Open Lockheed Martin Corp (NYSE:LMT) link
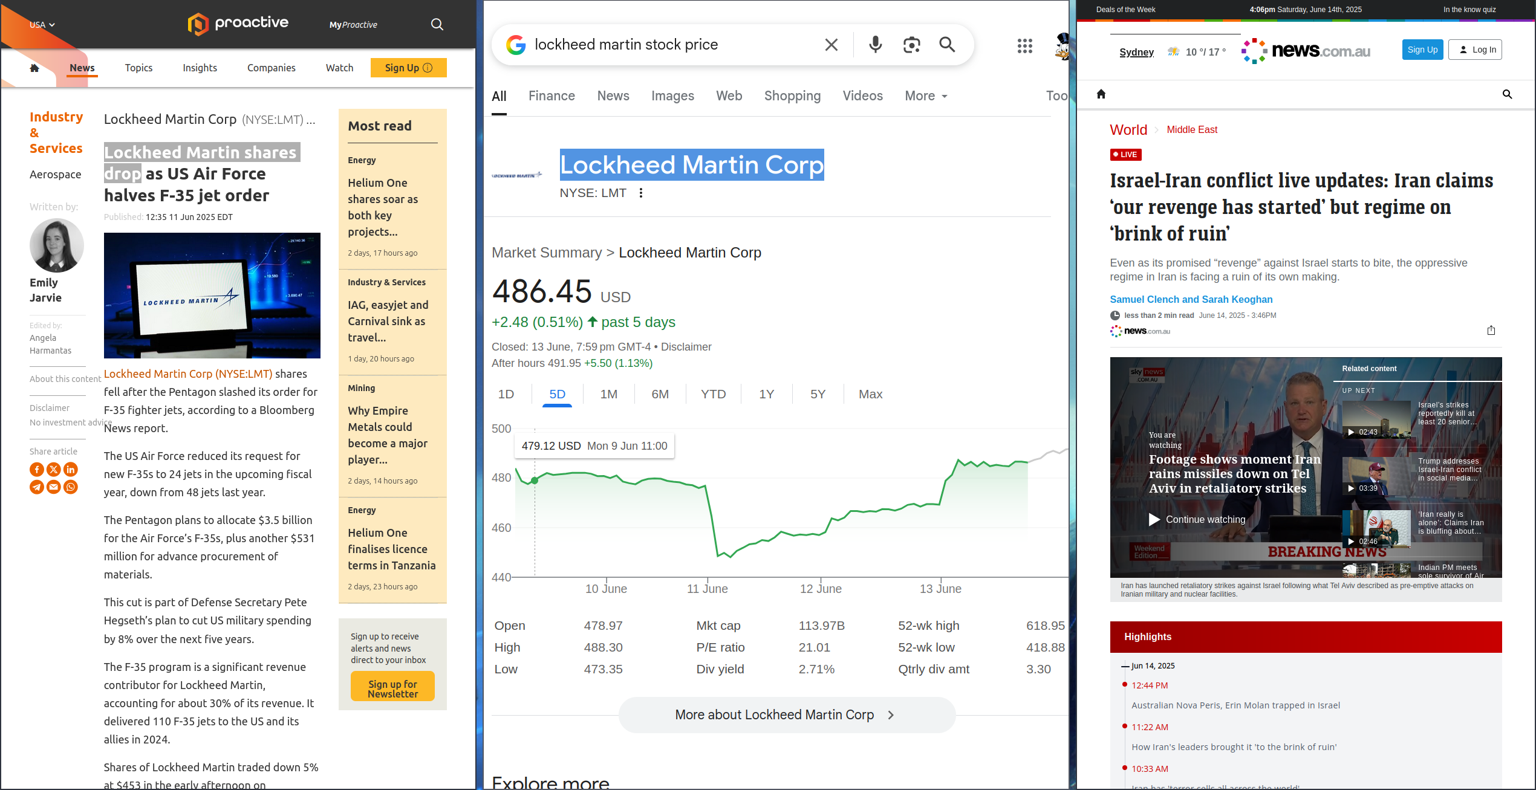The height and width of the screenshot is (790, 1536). (x=188, y=374)
